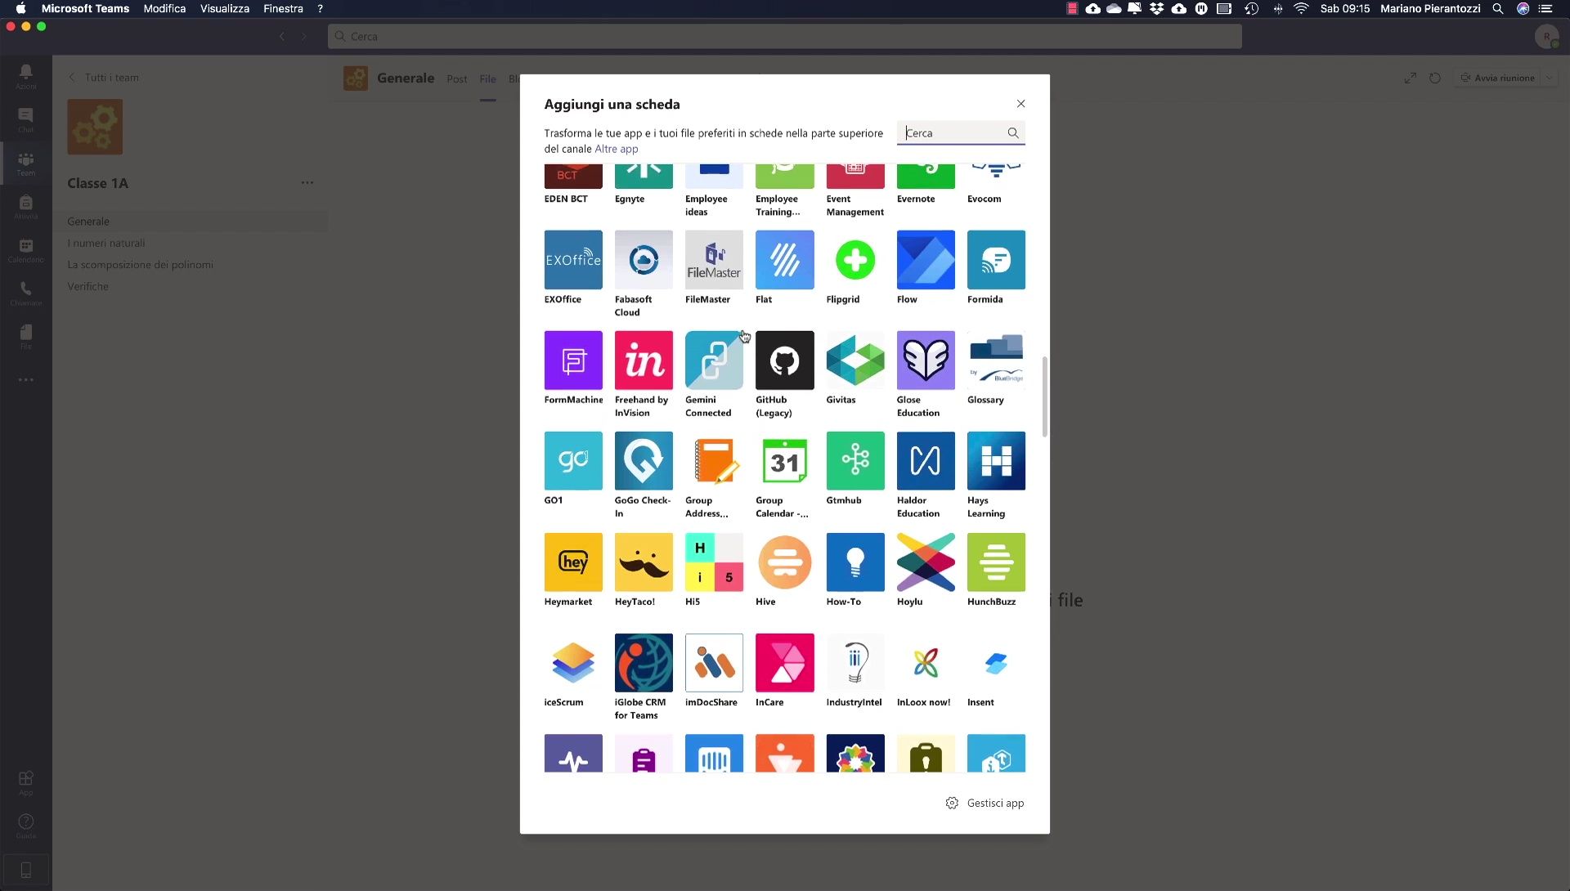Choose the Formida app icon

(x=996, y=260)
